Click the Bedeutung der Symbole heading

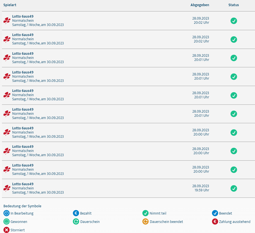click(22, 206)
